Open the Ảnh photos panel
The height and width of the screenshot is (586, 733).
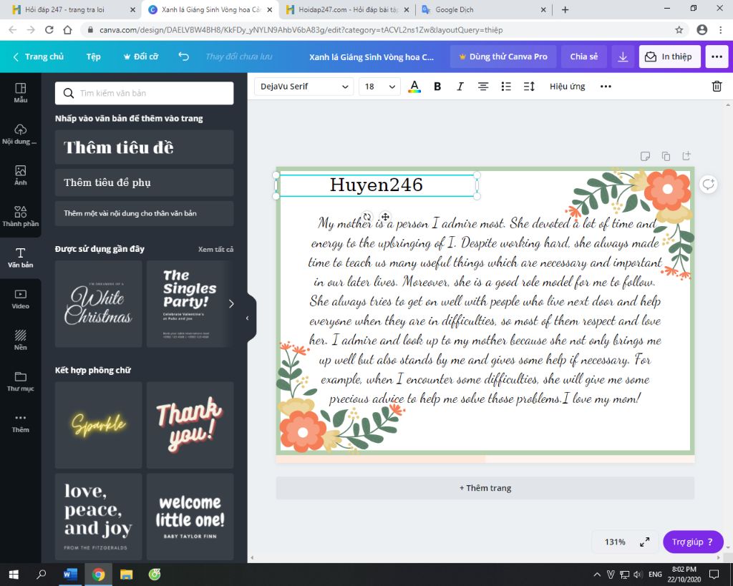[x=21, y=175]
